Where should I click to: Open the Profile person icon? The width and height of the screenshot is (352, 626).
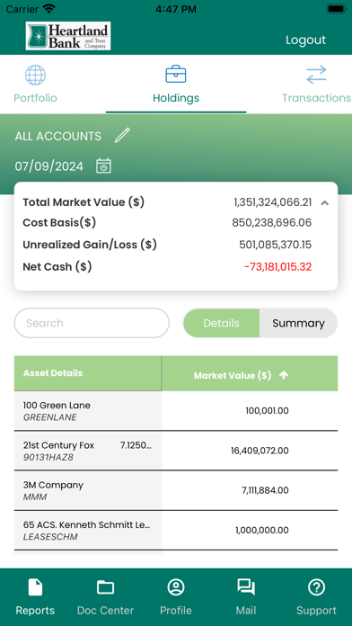coord(176,587)
